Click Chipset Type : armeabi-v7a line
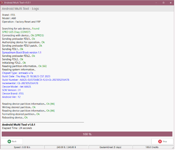Image resolution: width=176 pixels, height=150 pixels. pyautogui.click(x=18, y=73)
